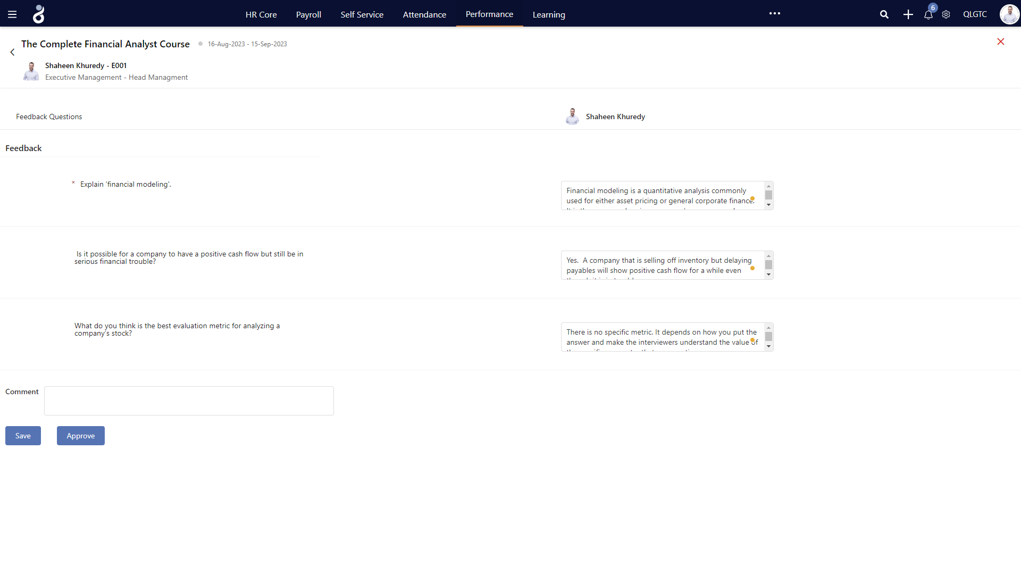Viewport: 1021px width, 574px height.
Task: Click the Approve button
Action: 80,435
